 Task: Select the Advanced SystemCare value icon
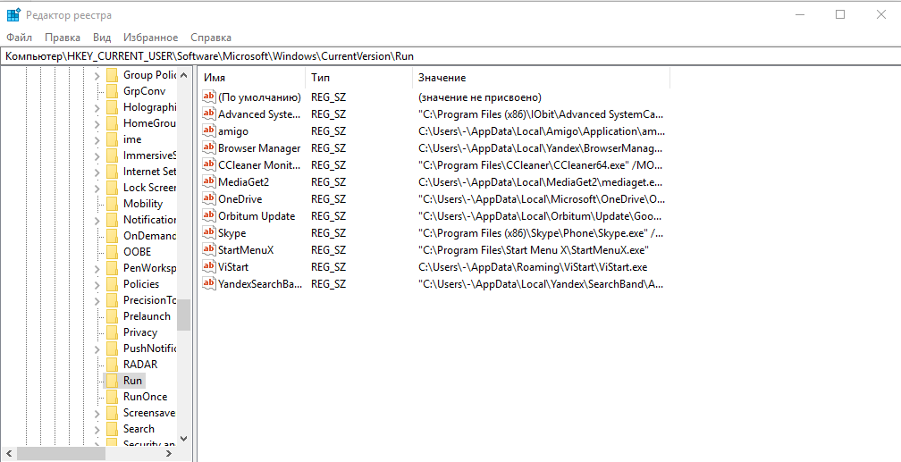(x=209, y=113)
